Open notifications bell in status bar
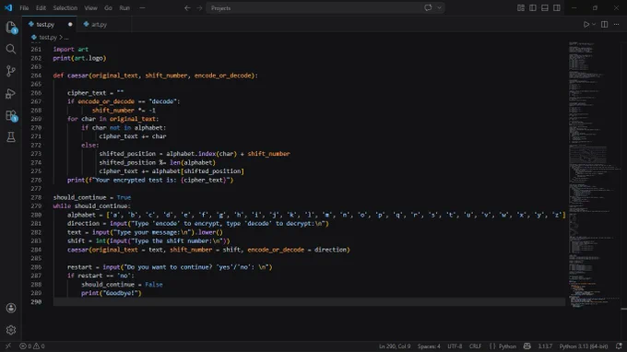This screenshot has height=352, width=627. pos(619,346)
